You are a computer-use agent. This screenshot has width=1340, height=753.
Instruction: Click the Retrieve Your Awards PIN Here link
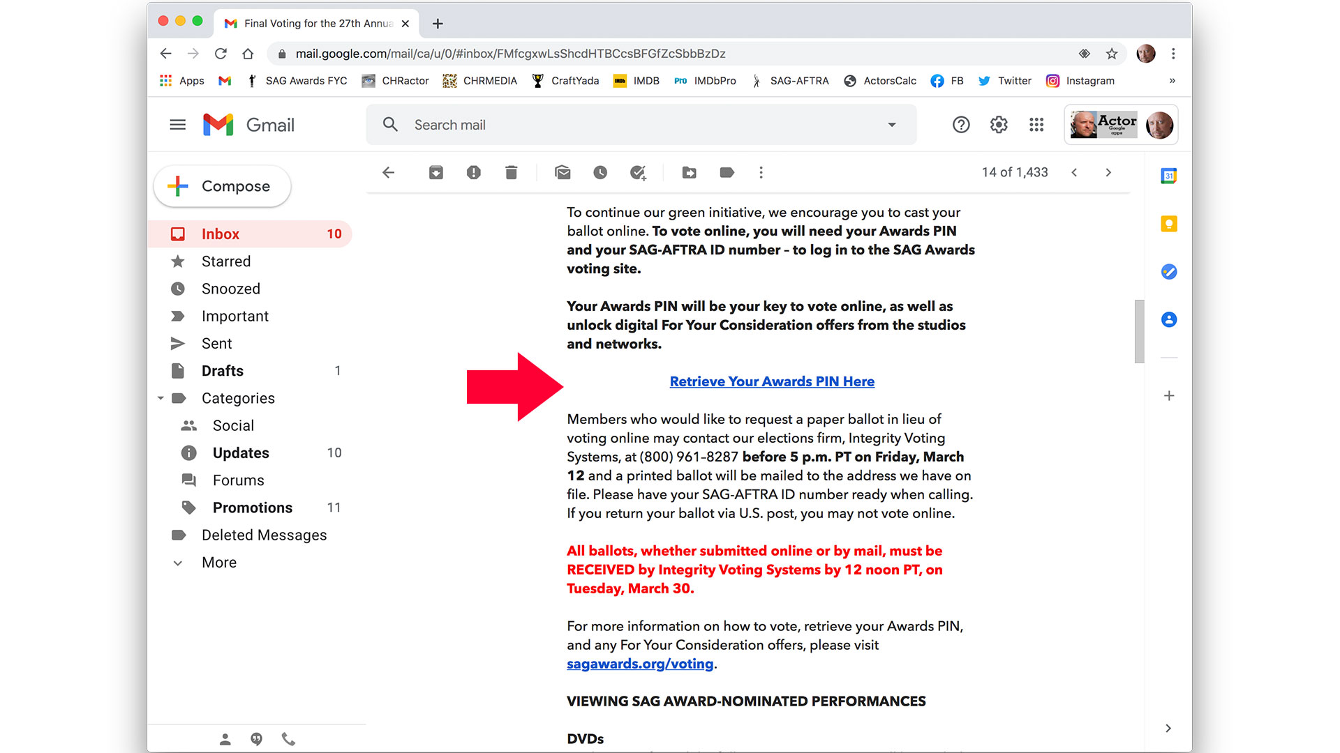click(772, 381)
